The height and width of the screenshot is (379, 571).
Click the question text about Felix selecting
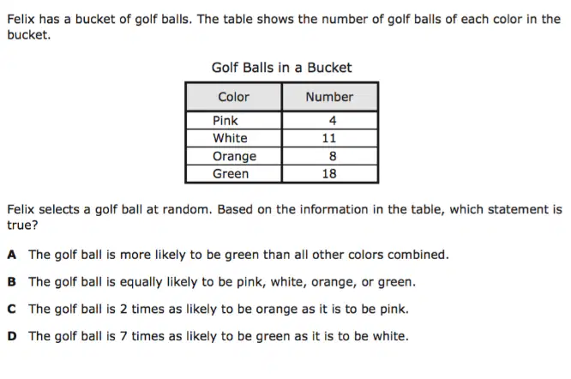pos(285,217)
